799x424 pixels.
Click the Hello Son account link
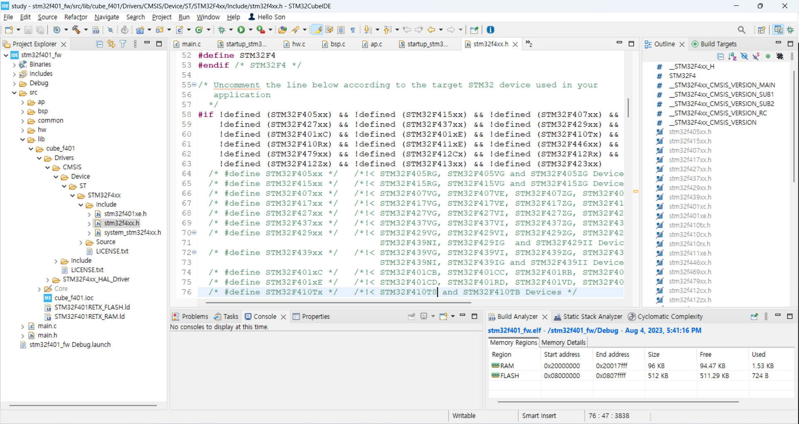(x=267, y=17)
